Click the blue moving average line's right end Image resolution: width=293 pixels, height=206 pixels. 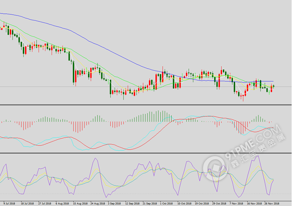click(272, 82)
